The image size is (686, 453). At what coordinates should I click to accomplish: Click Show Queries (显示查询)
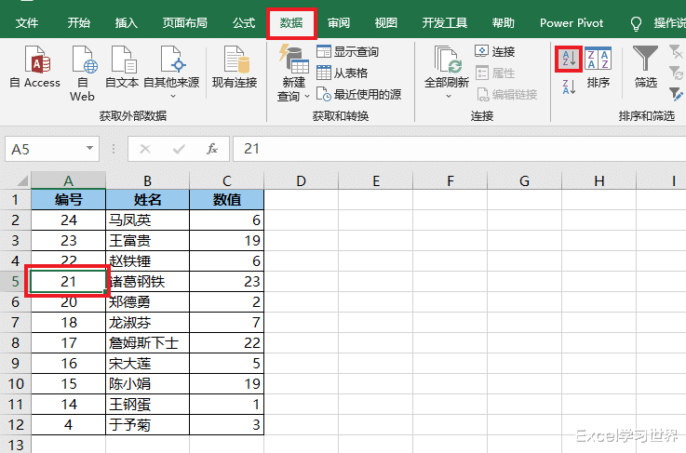(x=348, y=51)
